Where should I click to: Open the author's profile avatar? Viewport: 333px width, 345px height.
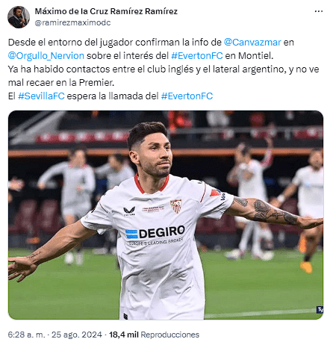(x=19, y=17)
